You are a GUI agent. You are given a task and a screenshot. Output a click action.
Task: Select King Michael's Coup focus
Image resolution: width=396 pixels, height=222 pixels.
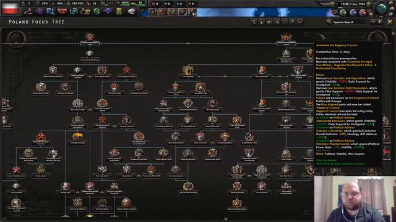(249, 138)
